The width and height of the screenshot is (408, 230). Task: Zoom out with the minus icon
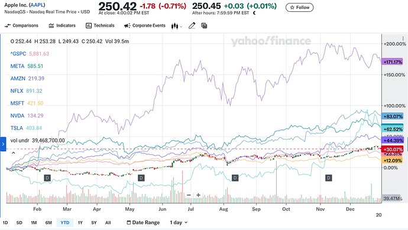click(x=189, y=195)
